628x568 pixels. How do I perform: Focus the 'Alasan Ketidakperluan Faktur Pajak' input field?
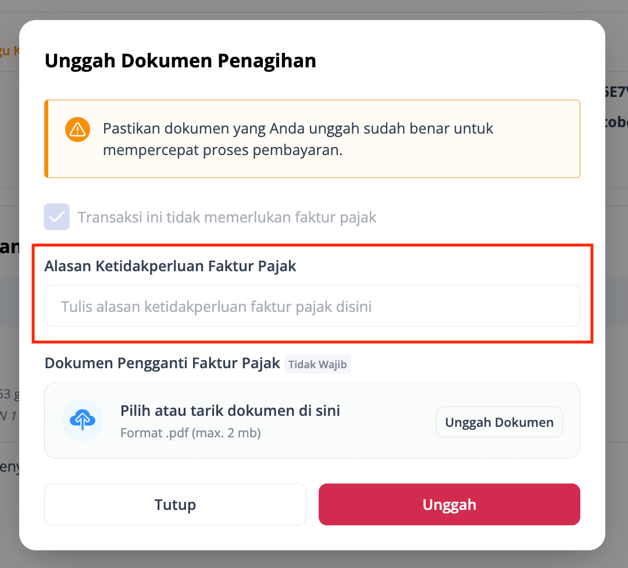pos(312,306)
